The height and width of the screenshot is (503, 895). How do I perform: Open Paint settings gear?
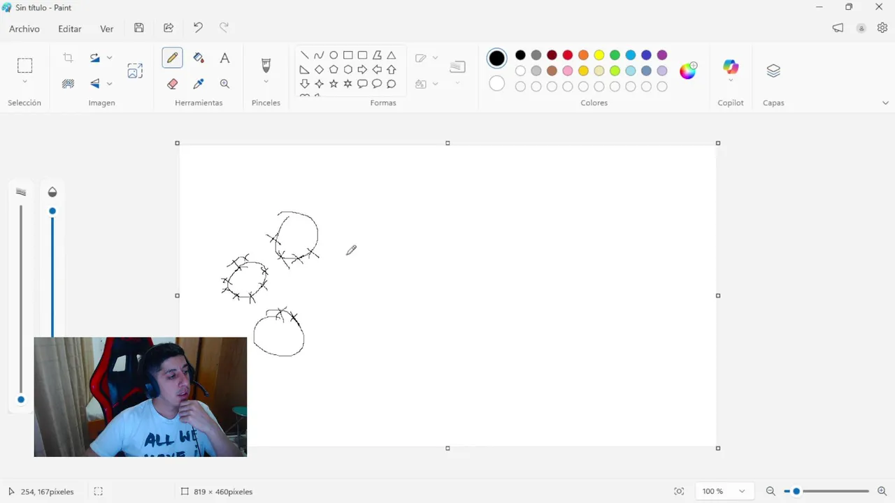(x=882, y=28)
